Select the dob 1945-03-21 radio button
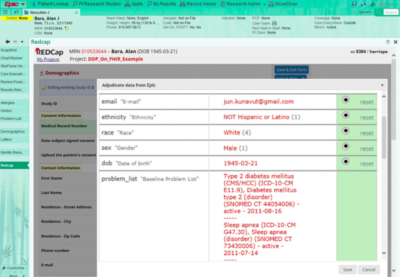 click(x=345, y=161)
